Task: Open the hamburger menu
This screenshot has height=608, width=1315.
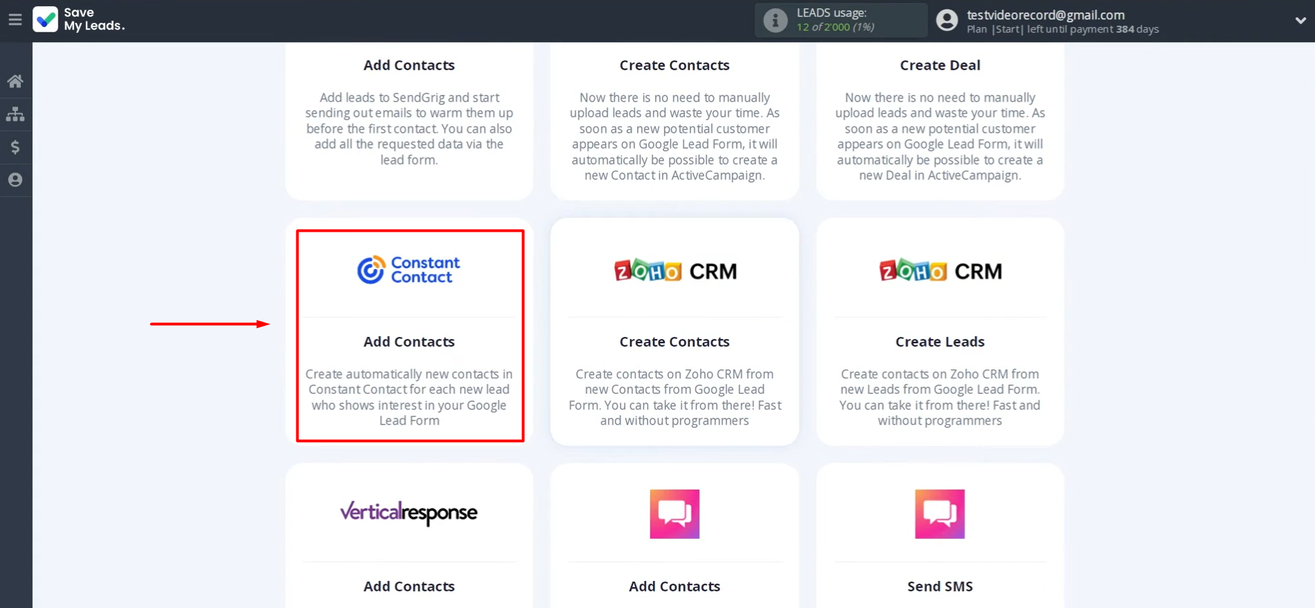Action: [x=15, y=20]
